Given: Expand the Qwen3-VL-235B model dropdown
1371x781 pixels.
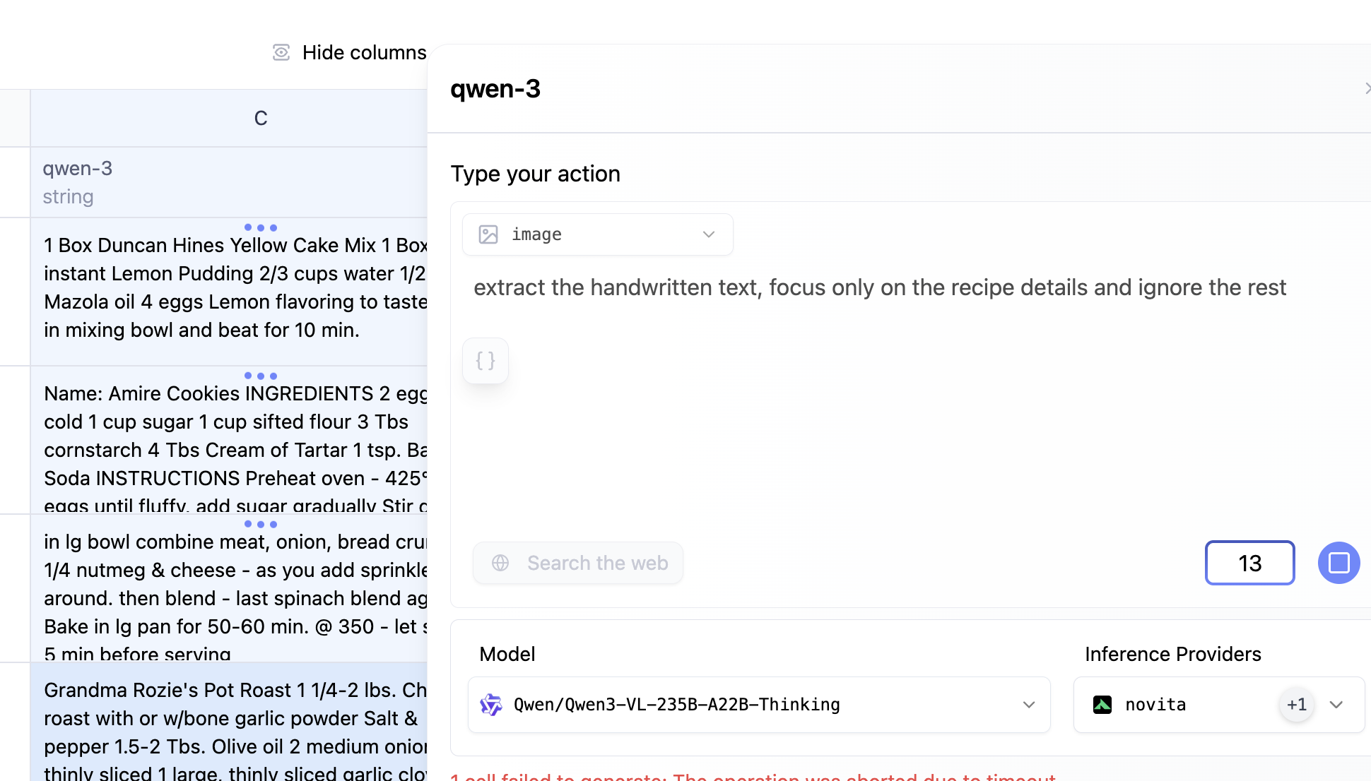Looking at the screenshot, I should coord(1028,705).
